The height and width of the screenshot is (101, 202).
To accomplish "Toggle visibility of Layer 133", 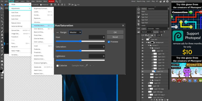I will (143, 51).
